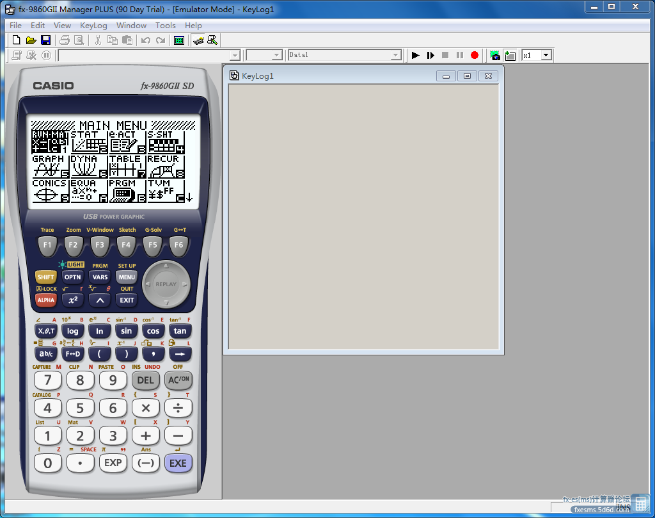Click the New file toolbar icon
655x518 pixels.
point(16,40)
